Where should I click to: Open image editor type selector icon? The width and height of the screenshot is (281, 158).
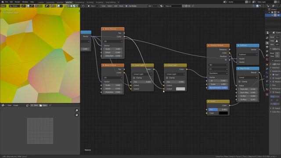(3, 105)
